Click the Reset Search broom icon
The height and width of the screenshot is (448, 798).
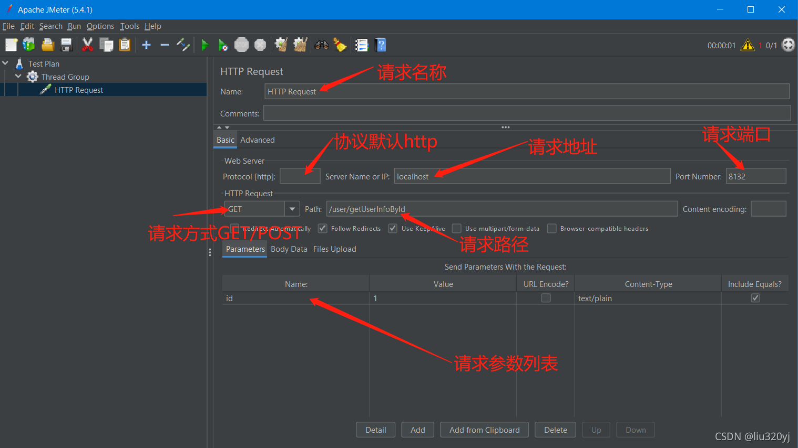pyautogui.click(x=340, y=45)
